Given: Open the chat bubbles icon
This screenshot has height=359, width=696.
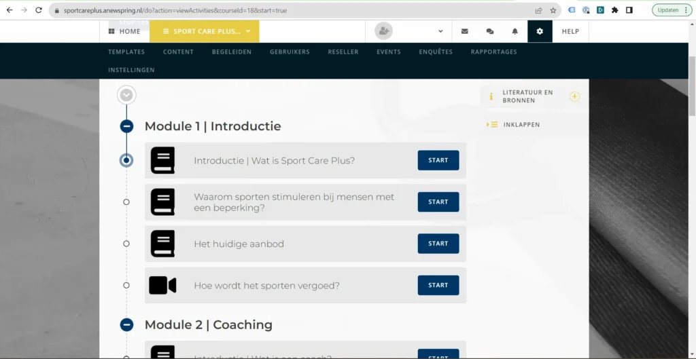Looking at the screenshot, I should click(x=490, y=31).
